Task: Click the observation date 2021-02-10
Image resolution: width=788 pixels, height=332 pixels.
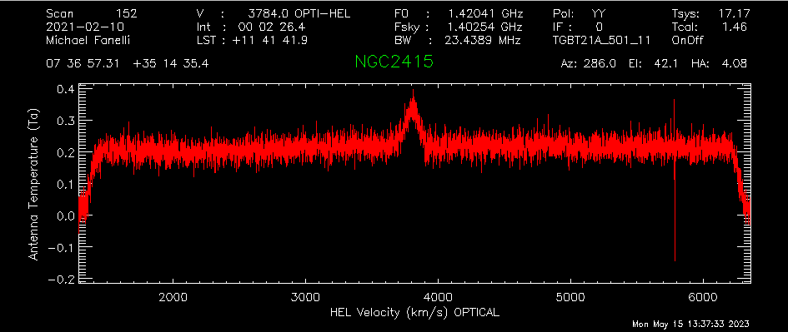Action: coord(85,27)
